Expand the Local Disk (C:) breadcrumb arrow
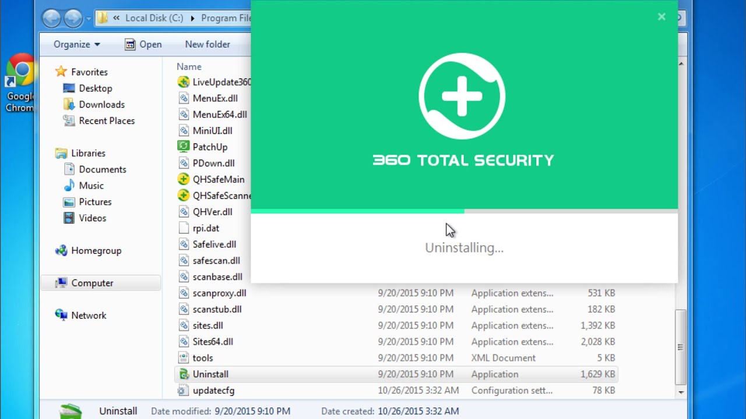The width and height of the screenshot is (746, 419). pos(192,18)
